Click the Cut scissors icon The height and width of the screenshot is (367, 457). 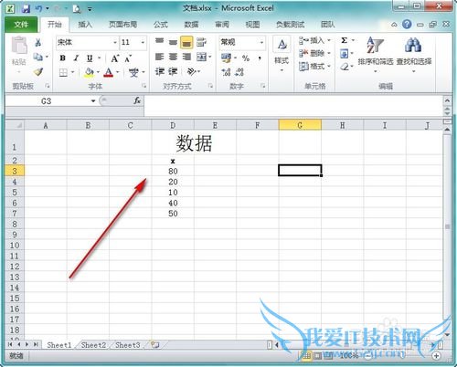38,42
